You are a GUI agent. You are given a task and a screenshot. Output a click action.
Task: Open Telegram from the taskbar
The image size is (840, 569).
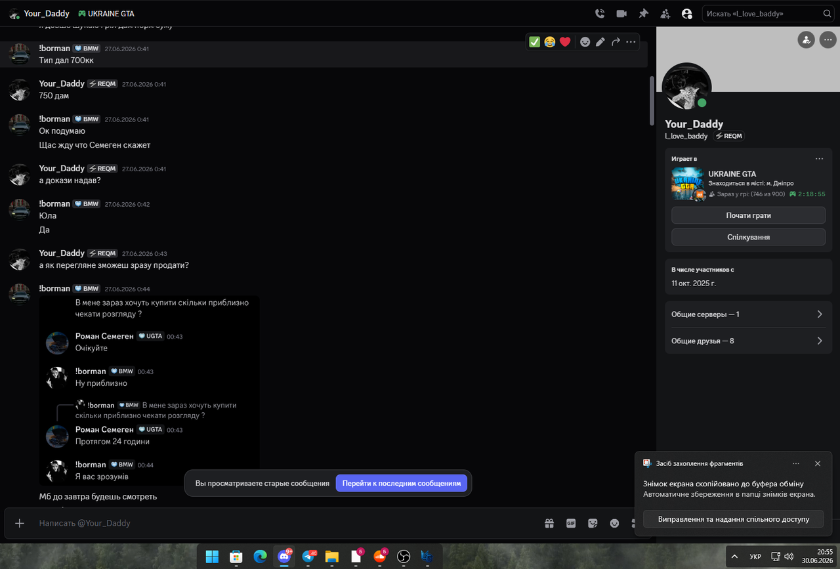308,557
